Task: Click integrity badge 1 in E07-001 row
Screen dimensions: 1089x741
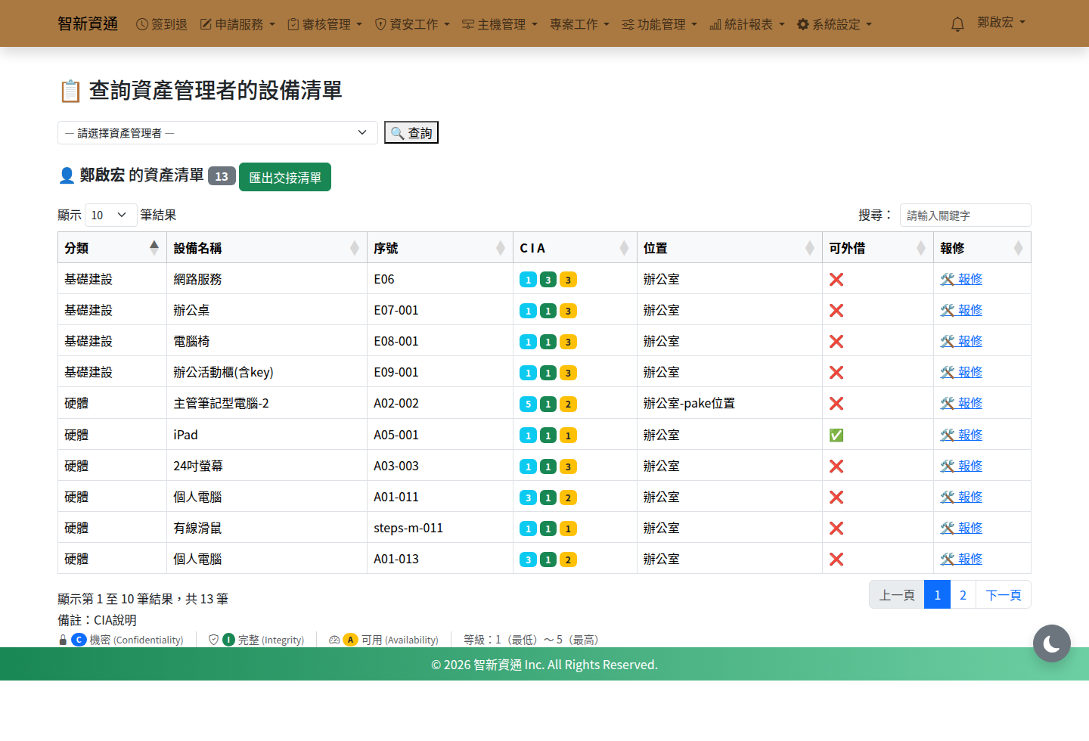Action: click(548, 311)
